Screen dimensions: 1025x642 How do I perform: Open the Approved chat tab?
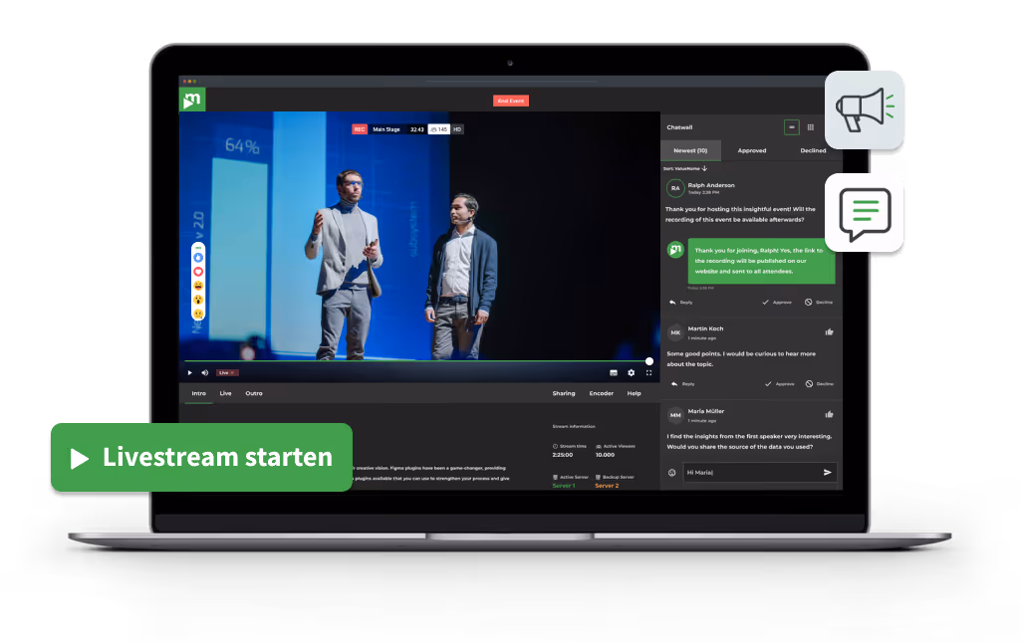tap(752, 150)
